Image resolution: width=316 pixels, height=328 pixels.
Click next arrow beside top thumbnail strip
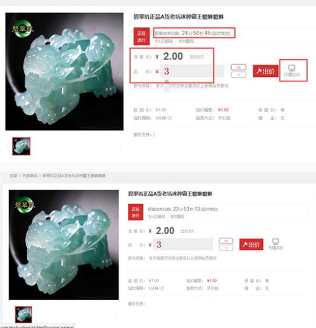click(x=121, y=146)
